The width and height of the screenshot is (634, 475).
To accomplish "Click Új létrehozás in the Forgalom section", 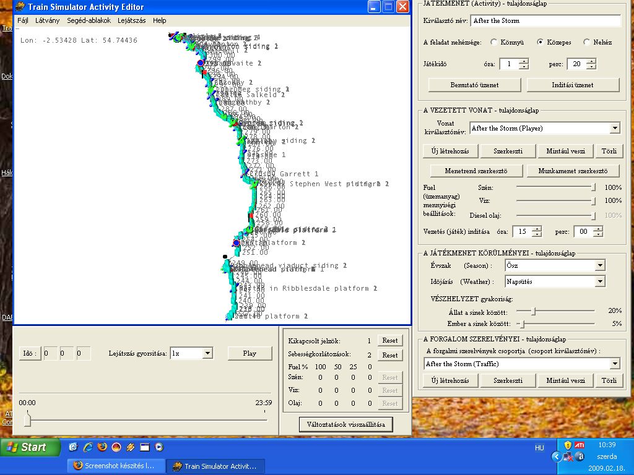I will [x=450, y=380].
